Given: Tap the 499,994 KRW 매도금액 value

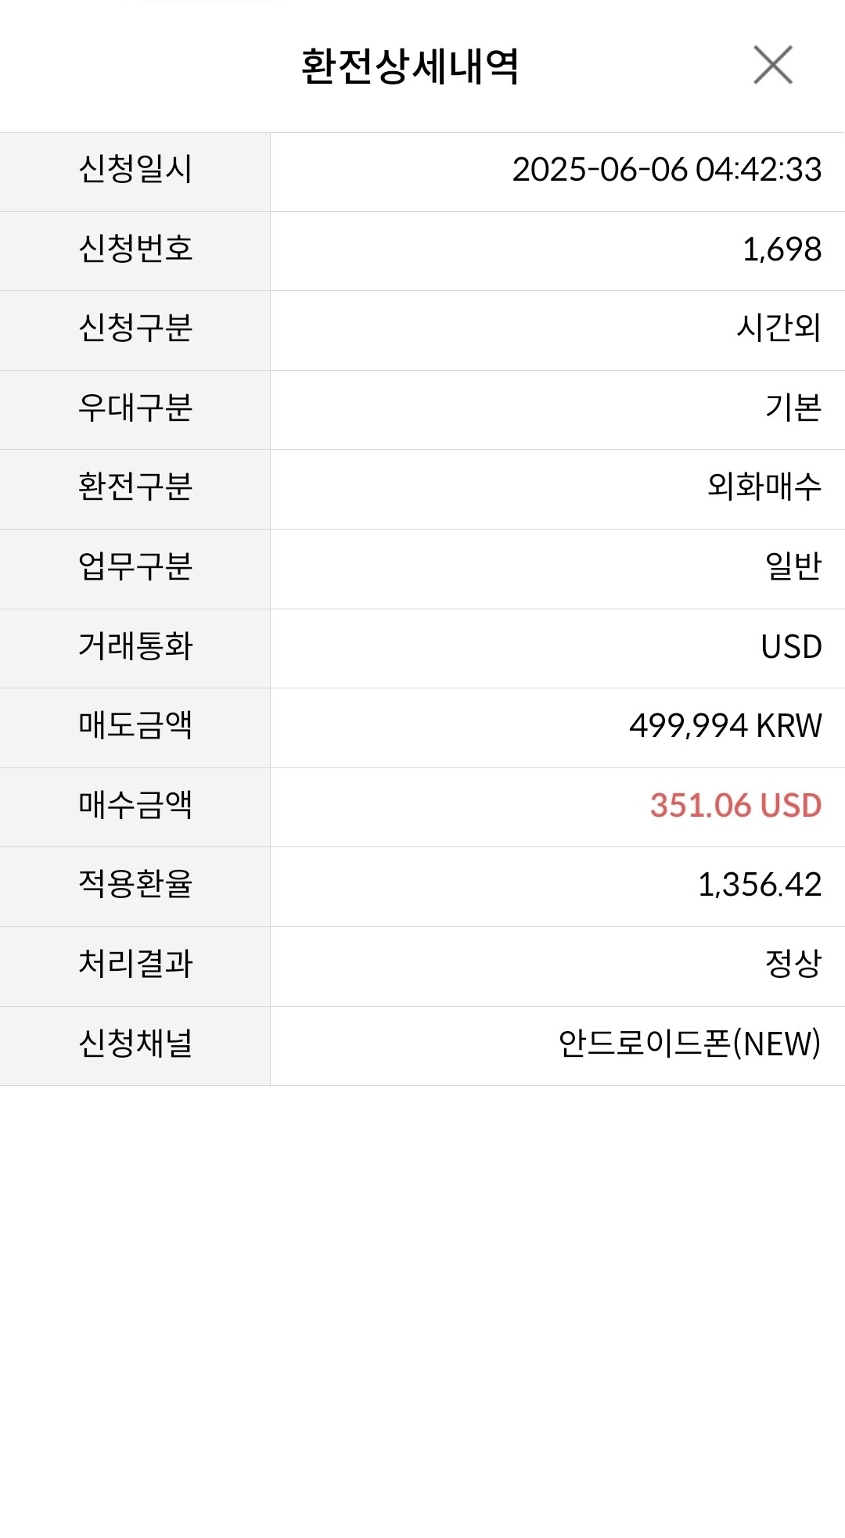Looking at the screenshot, I should (725, 726).
